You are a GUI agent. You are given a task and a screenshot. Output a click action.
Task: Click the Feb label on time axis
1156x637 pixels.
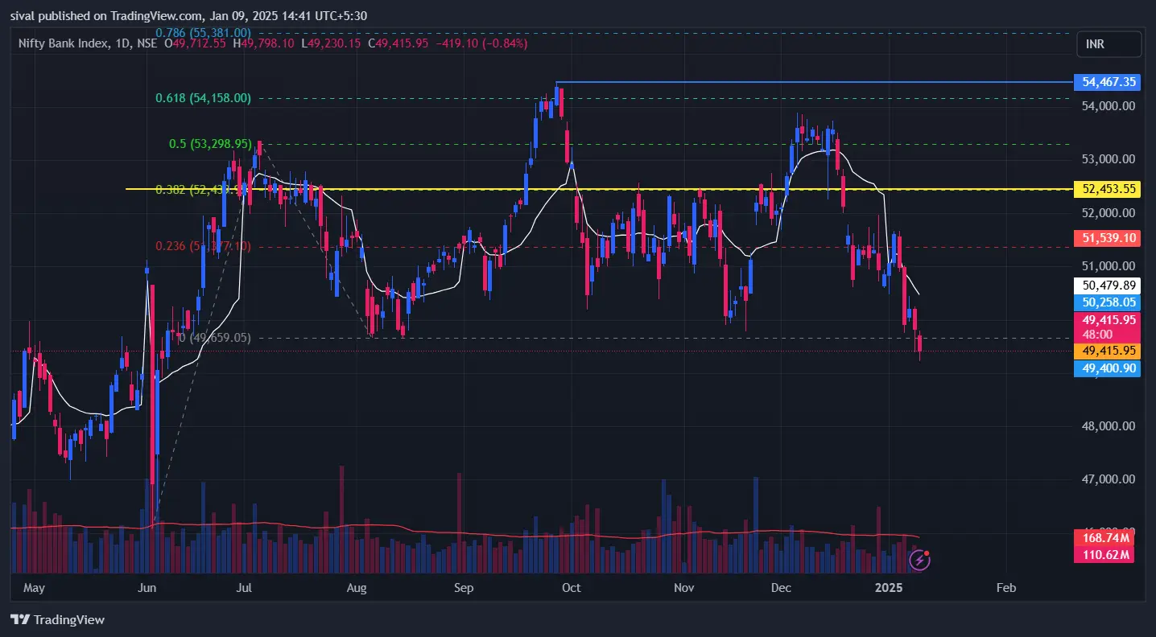tap(1006, 588)
